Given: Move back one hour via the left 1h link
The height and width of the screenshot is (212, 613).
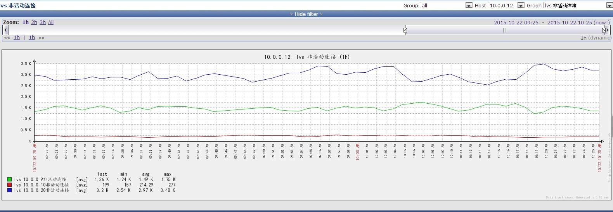Looking at the screenshot, I should (17, 38).
